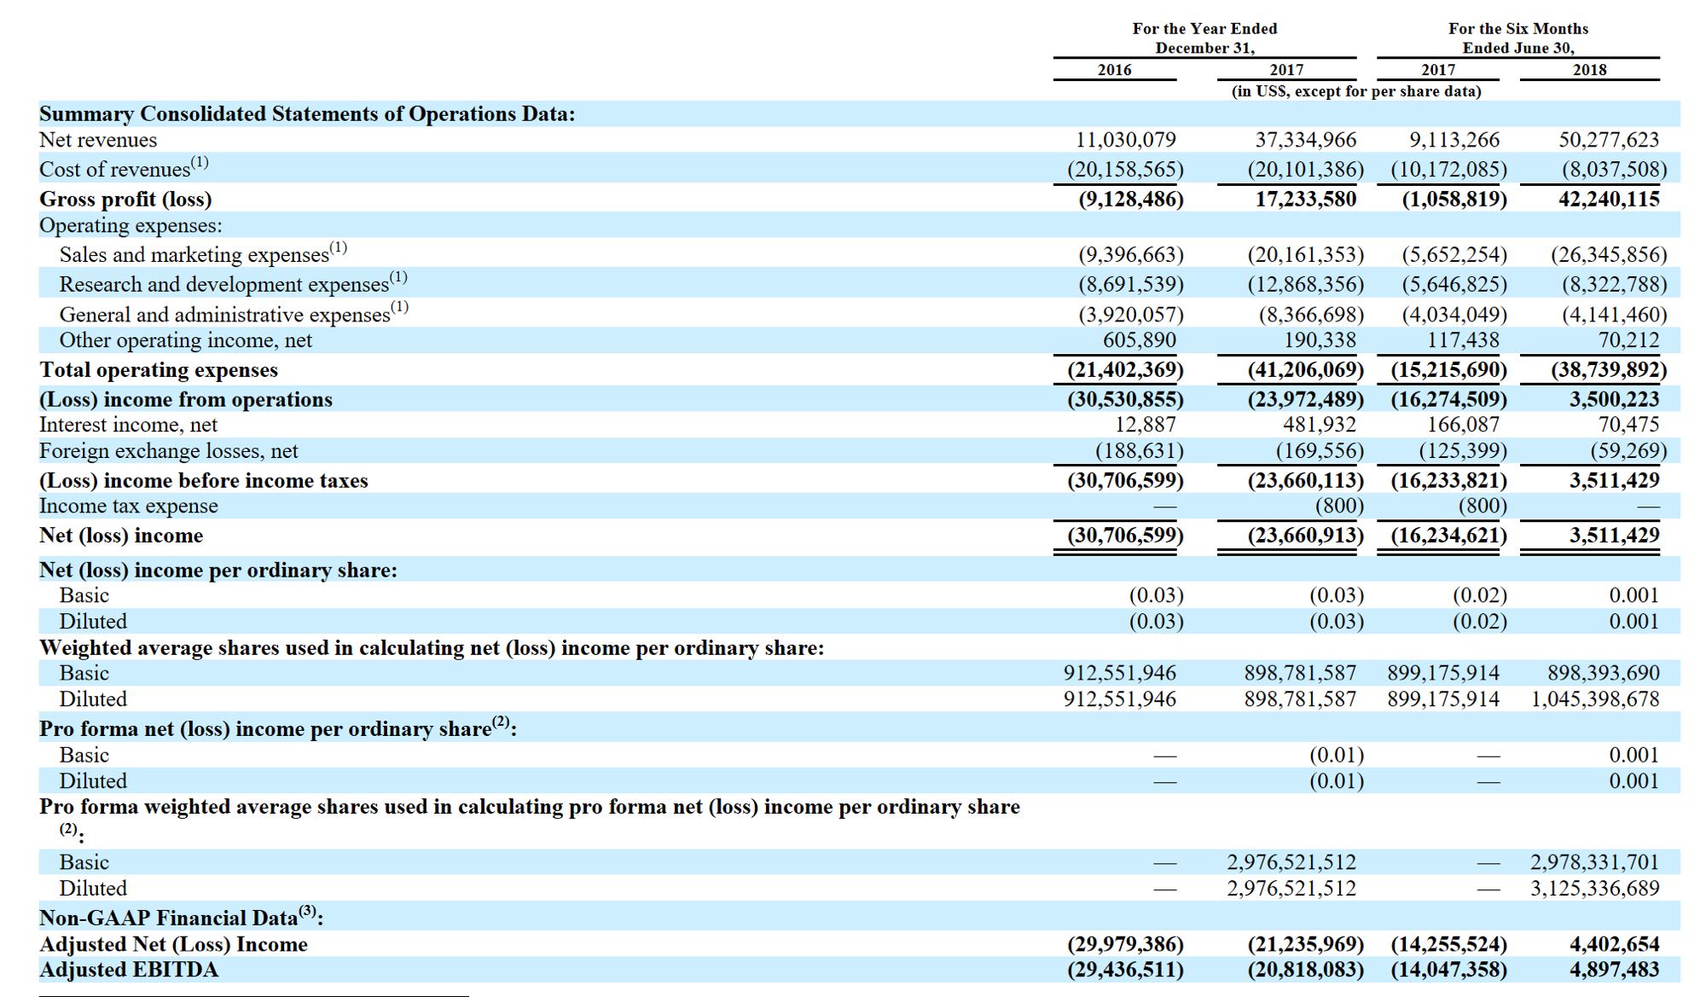Screen dimensions: 1706x997
Task: Click footnote (1) next to Sales and marketing expenses
Action: point(338,248)
